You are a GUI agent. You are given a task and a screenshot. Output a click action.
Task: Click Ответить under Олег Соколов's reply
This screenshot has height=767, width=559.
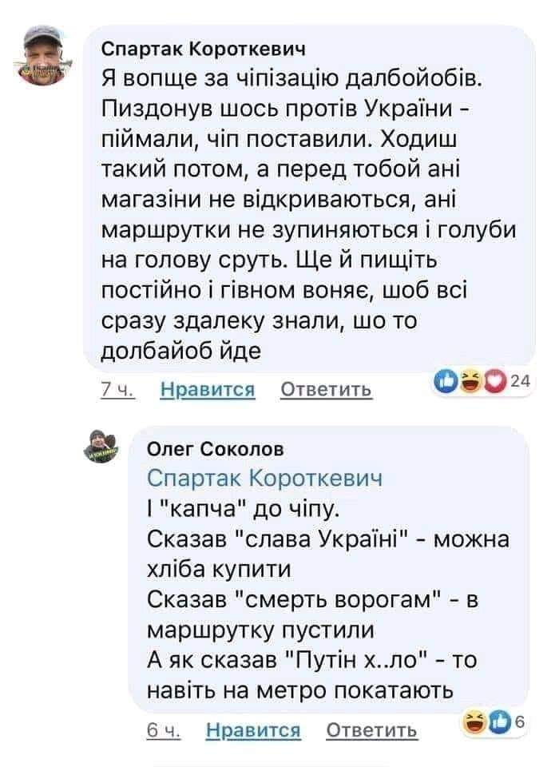point(372,730)
